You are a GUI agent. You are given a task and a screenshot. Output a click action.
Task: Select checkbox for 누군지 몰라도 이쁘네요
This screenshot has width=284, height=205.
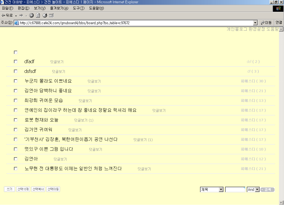point(16,81)
